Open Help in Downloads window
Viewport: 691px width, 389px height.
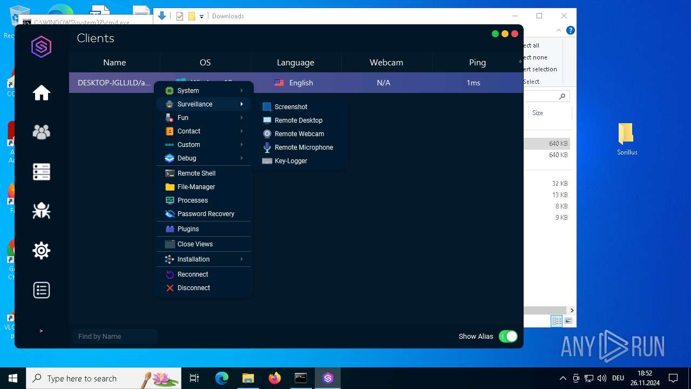coord(570,31)
